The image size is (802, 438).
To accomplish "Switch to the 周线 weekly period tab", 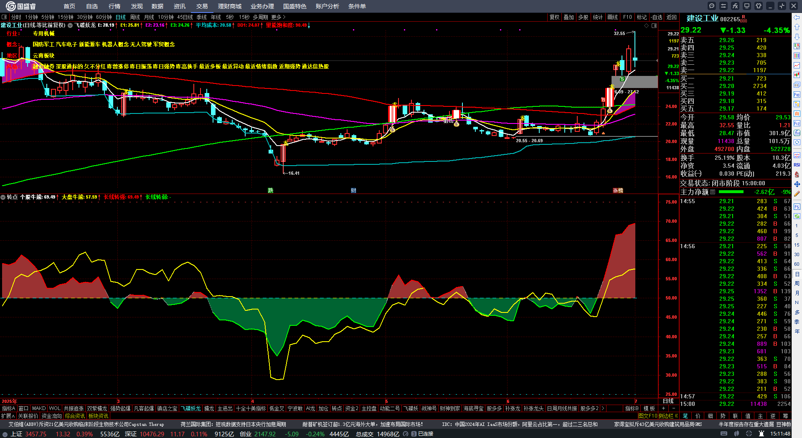I will (x=135, y=17).
